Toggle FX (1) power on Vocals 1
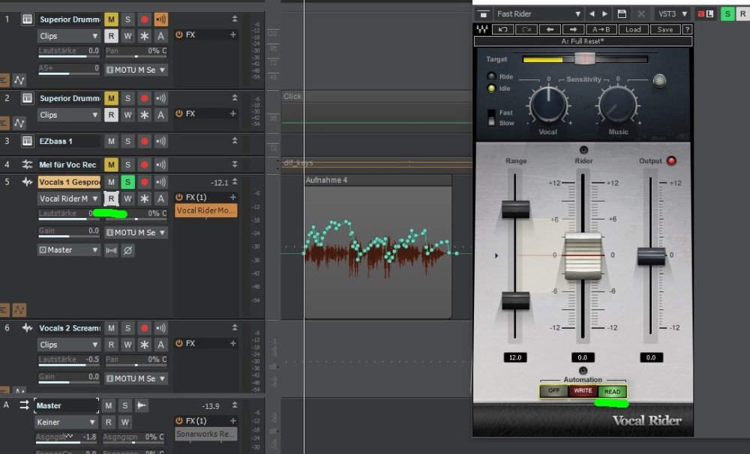This screenshot has height=454, width=750. 179,197
